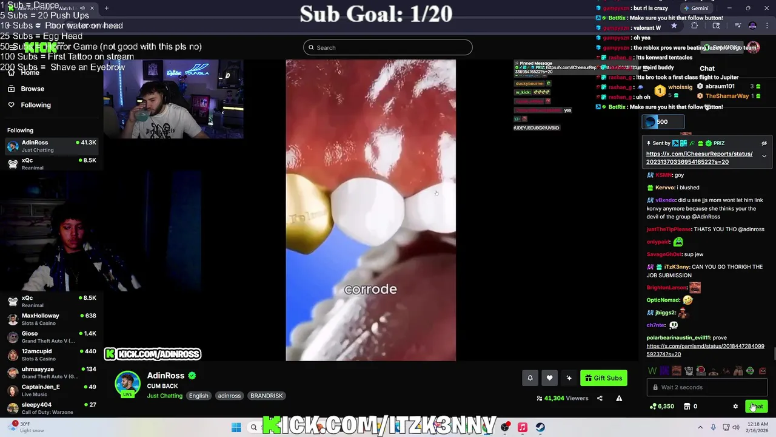Hide the pinned message with eye-slash icon
776x437 pixels.
click(x=764, y=143)
